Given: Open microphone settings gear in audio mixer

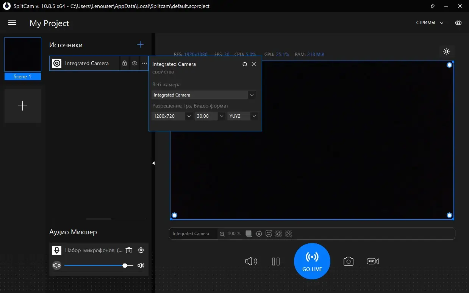Looking at the screenshot, I should (x=141, y=250).
